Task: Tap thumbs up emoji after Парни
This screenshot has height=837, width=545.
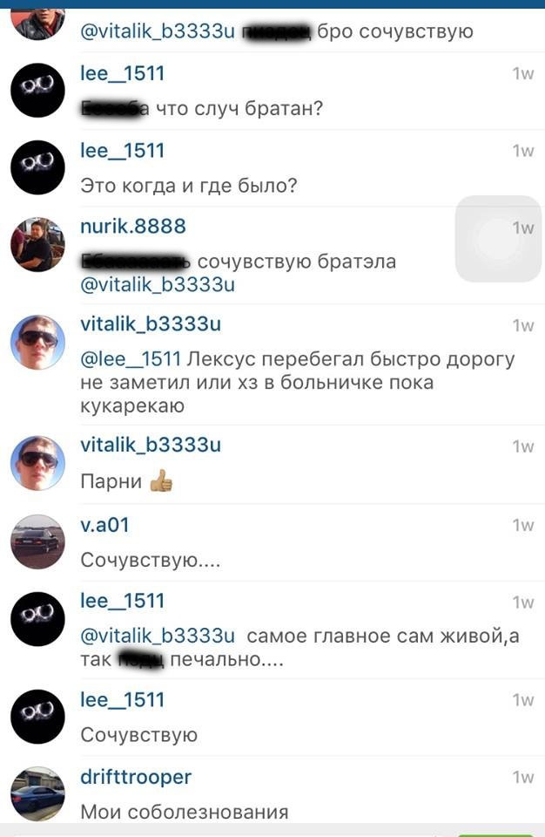Action: click(161, 480)
